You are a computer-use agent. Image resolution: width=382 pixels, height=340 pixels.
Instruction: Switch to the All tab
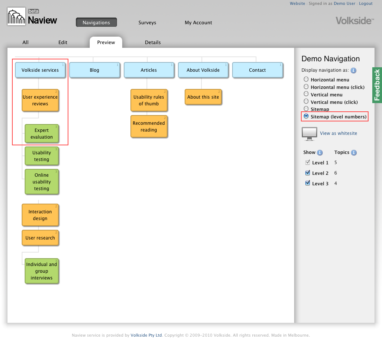click(x=25, y=42)
